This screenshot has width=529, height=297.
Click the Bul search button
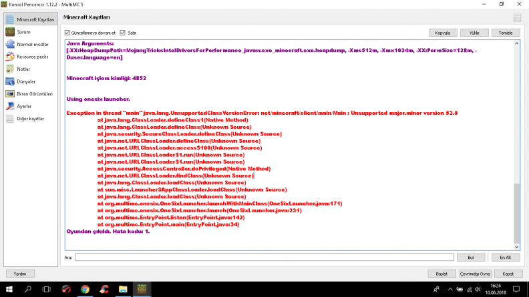[x=471, y=257]
